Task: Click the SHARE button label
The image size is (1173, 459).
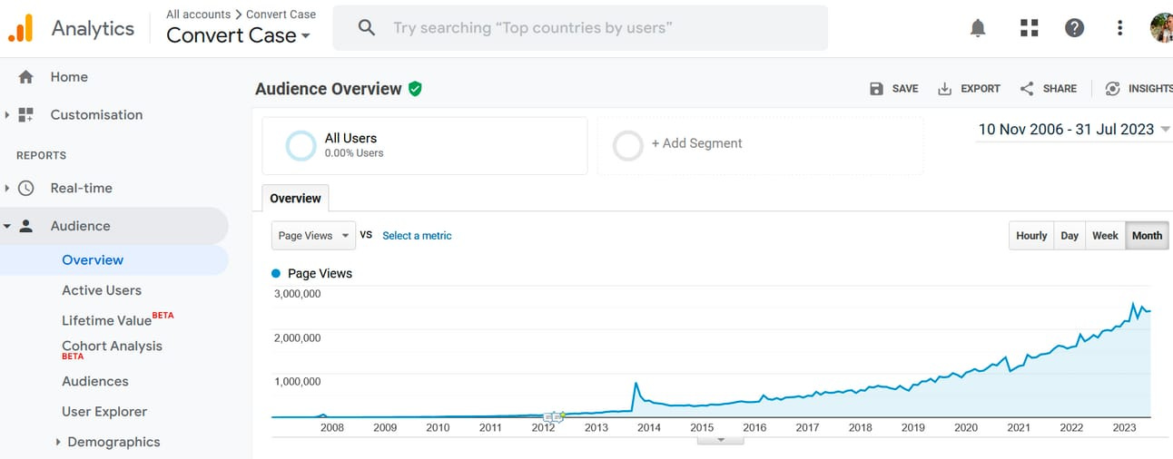Action: point(1060,89)
